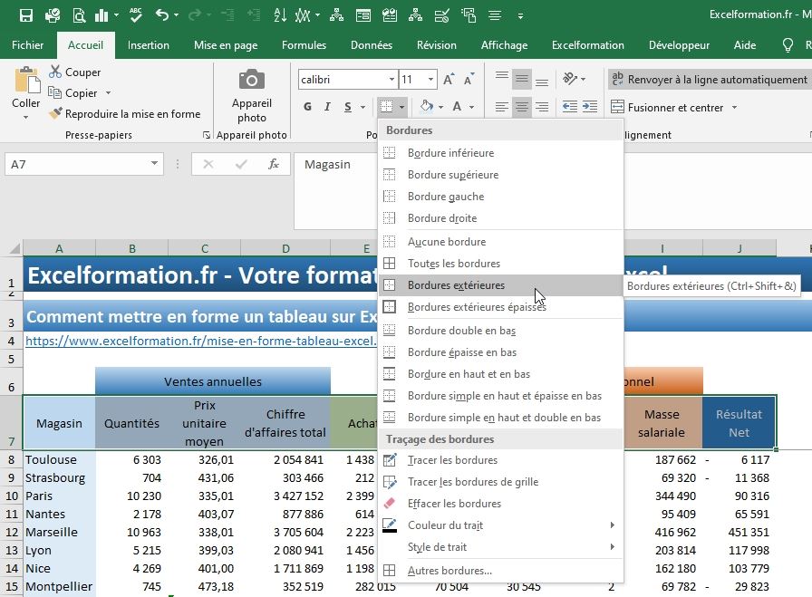Switch to the Formules tab
The width and height of the screenshot is (812, 597).
point(304,45)
